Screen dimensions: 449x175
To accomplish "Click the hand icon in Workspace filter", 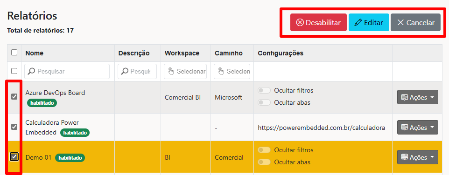I will pyautogui.click(x=171, y=71).
